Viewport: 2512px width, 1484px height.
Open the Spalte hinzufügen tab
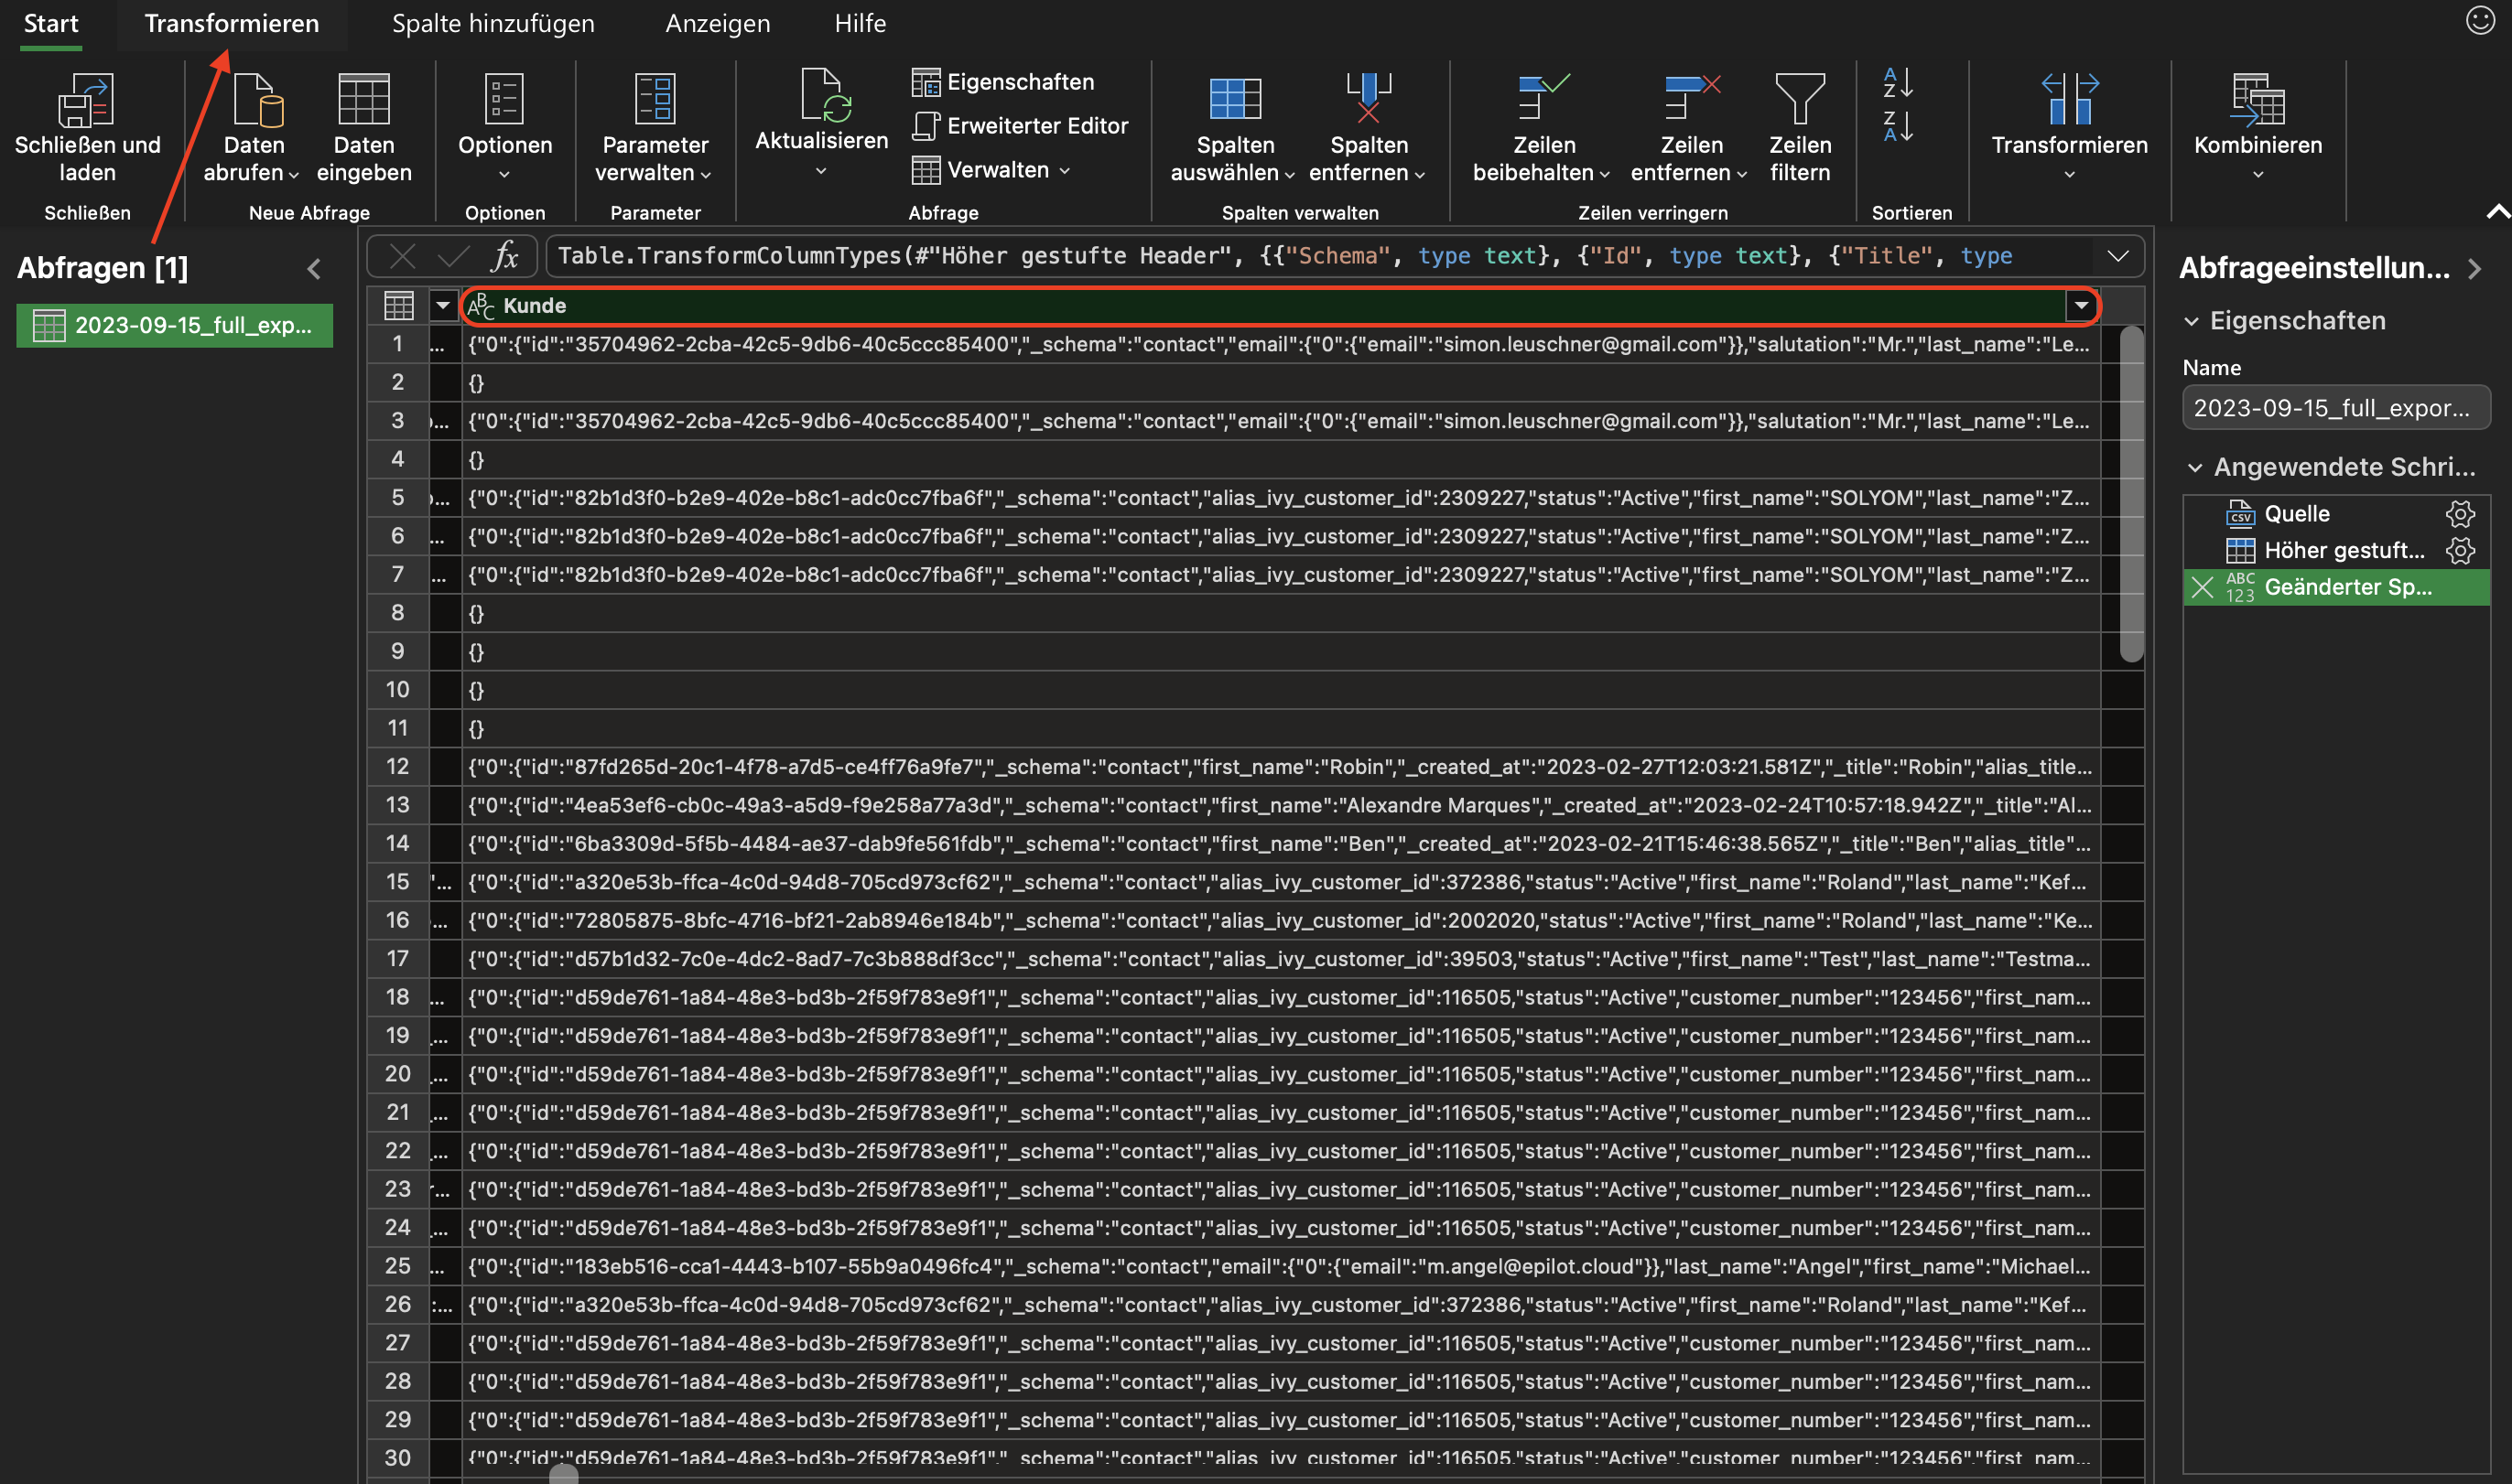(493, 24)
